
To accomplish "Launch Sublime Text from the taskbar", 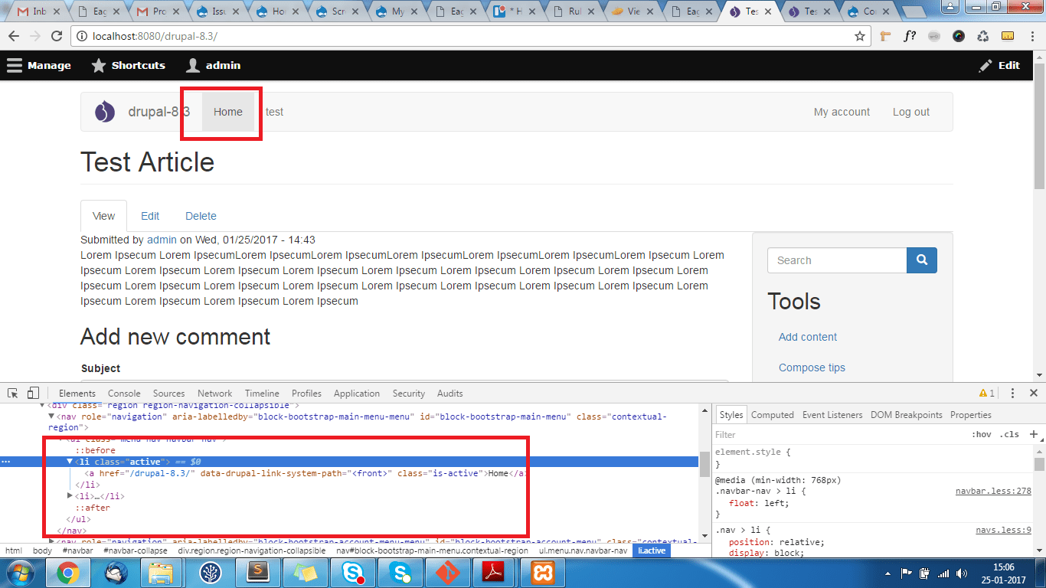I will [x=260, y=573].
